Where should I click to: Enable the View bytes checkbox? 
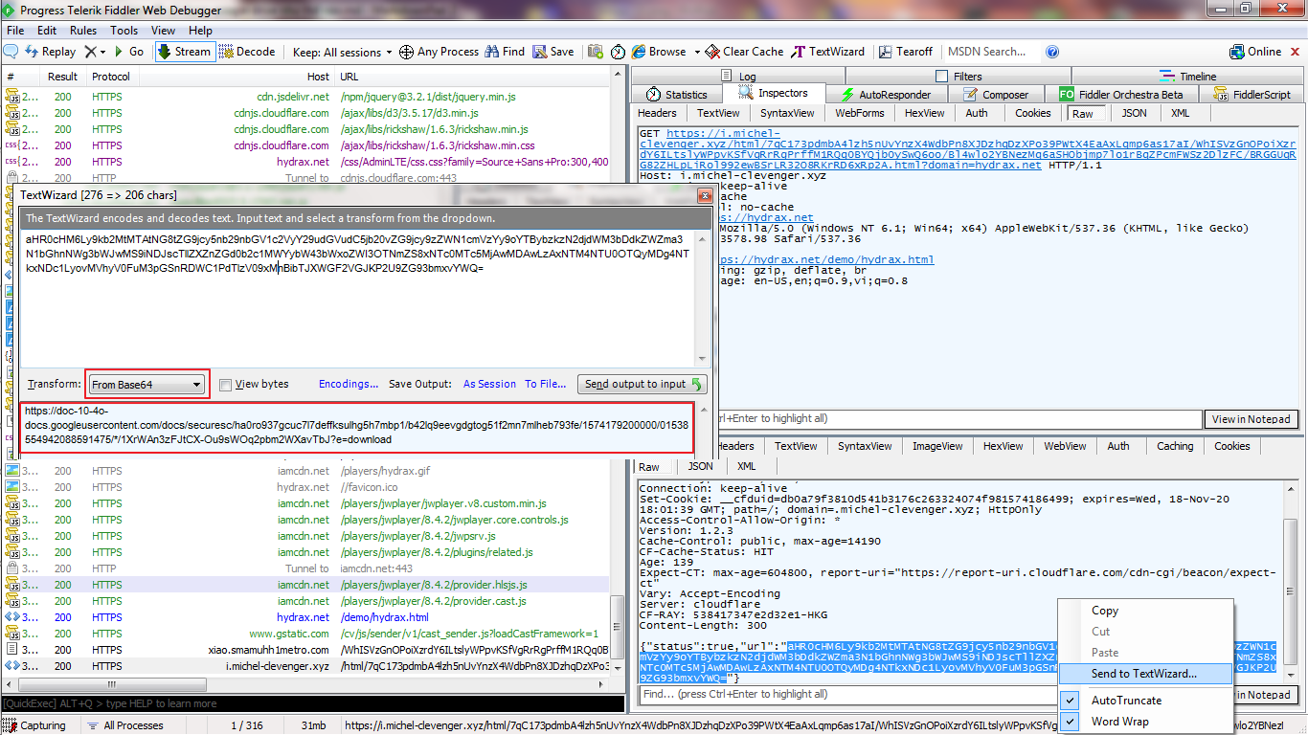[226, 385]
